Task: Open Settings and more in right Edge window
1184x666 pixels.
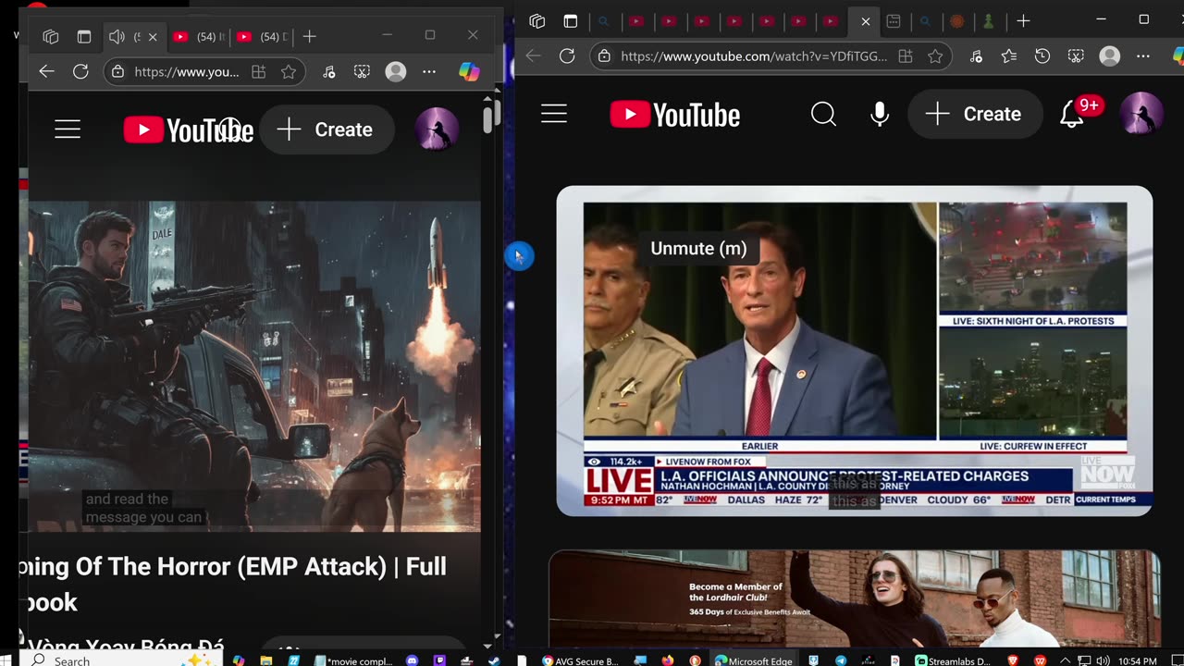Action: coord(1143,56)
